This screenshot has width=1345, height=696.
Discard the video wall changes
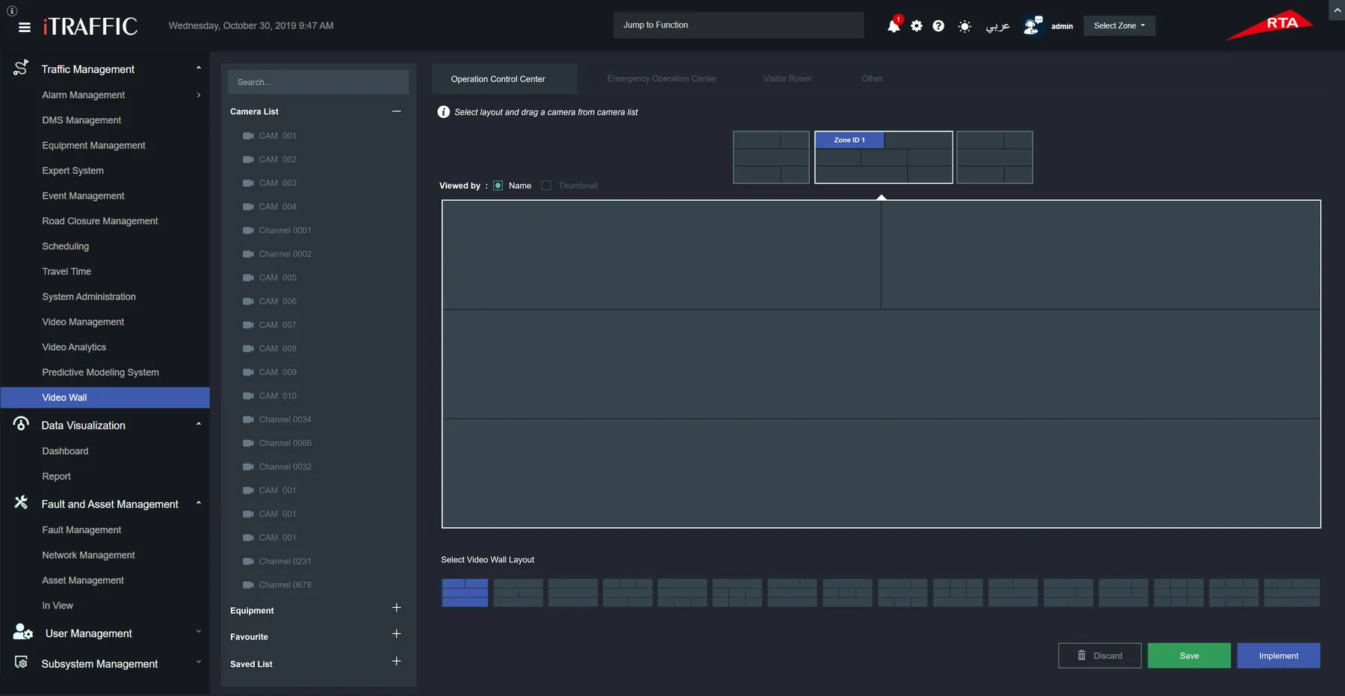[1099, 656]
